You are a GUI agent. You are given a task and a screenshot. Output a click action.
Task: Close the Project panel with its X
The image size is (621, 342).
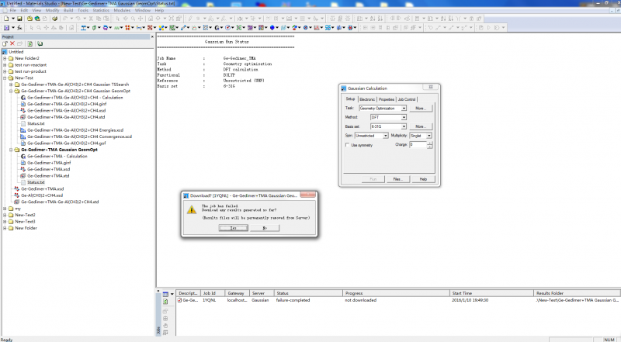152,36
